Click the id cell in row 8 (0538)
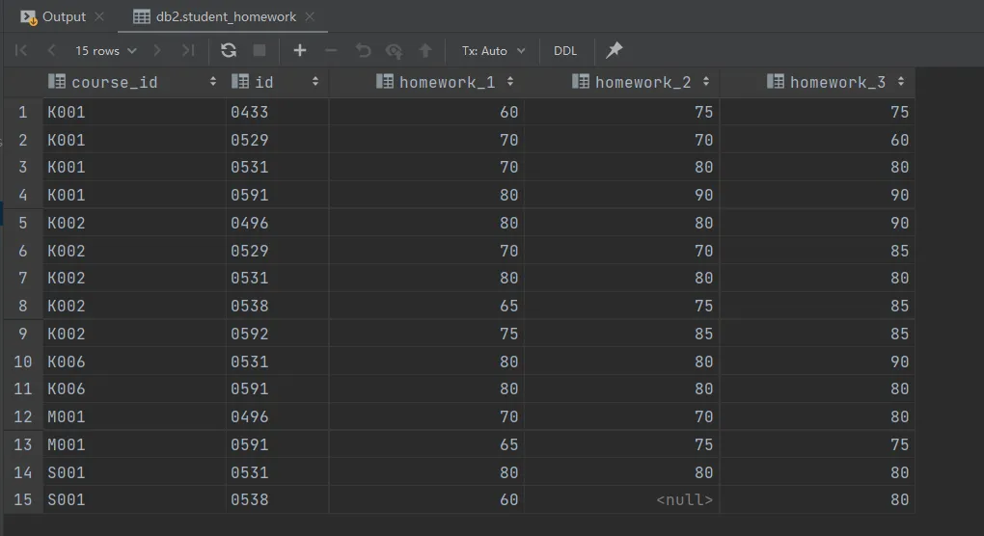 [278, 306]
